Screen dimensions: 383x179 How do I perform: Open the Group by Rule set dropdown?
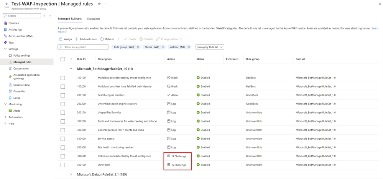(x=210, y=47)
